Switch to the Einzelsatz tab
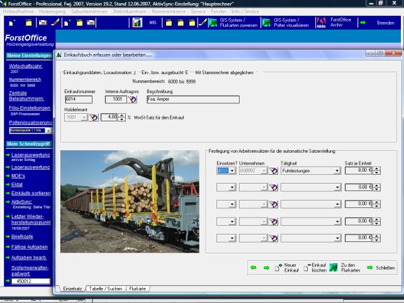The width and height of the screenshot is (404, 303). 72,289
